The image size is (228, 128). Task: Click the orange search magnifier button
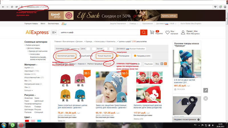[x=144, y=32]
